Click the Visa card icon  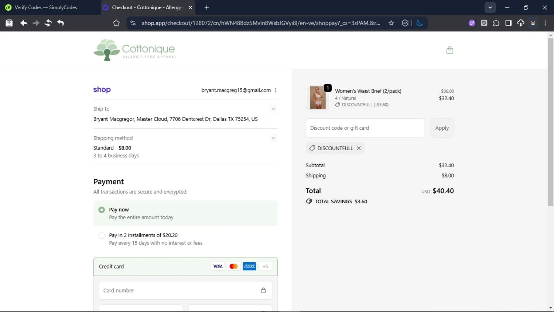point(218,266)
